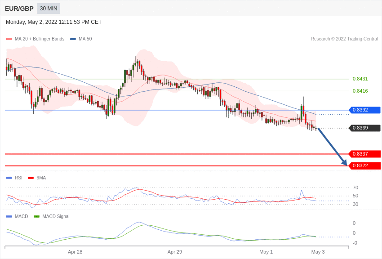Click the dark blue MA 50 legend swatch

click(73, 39)
